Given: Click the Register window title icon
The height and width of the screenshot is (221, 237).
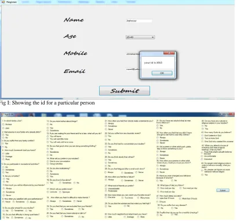Looking at the screenshot, I should (x=3, y=2).
